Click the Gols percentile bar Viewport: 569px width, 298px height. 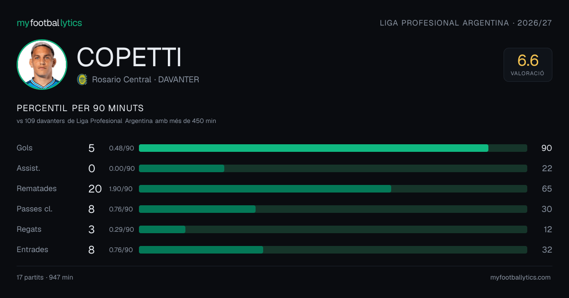pyautogui.click(x=333, y=148)
